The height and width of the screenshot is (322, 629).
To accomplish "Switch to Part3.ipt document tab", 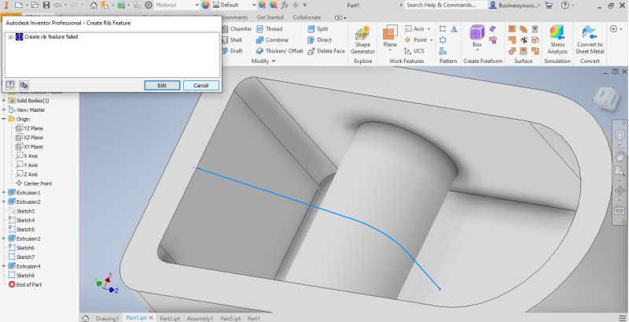I will pyautogui.click(x=230, y=318).
